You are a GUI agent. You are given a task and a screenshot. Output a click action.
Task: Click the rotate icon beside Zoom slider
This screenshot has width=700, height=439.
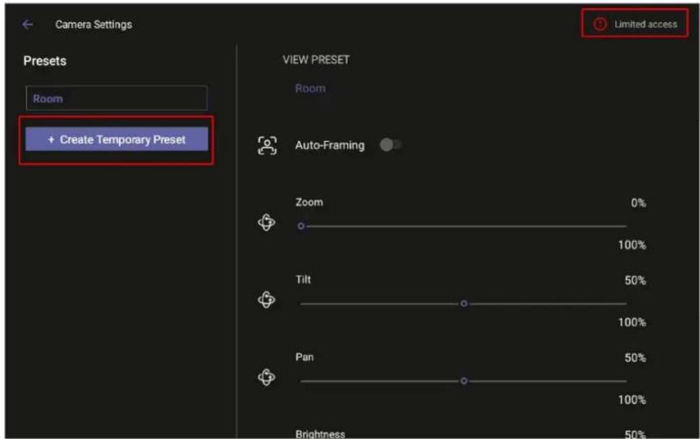pos(266,223)
